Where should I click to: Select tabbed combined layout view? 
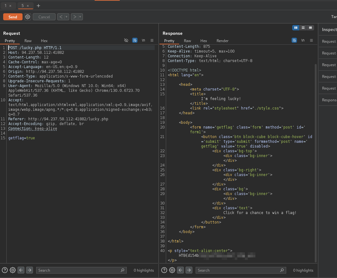310,28
